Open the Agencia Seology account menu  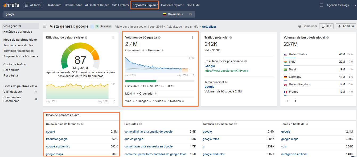click(339, 5)
